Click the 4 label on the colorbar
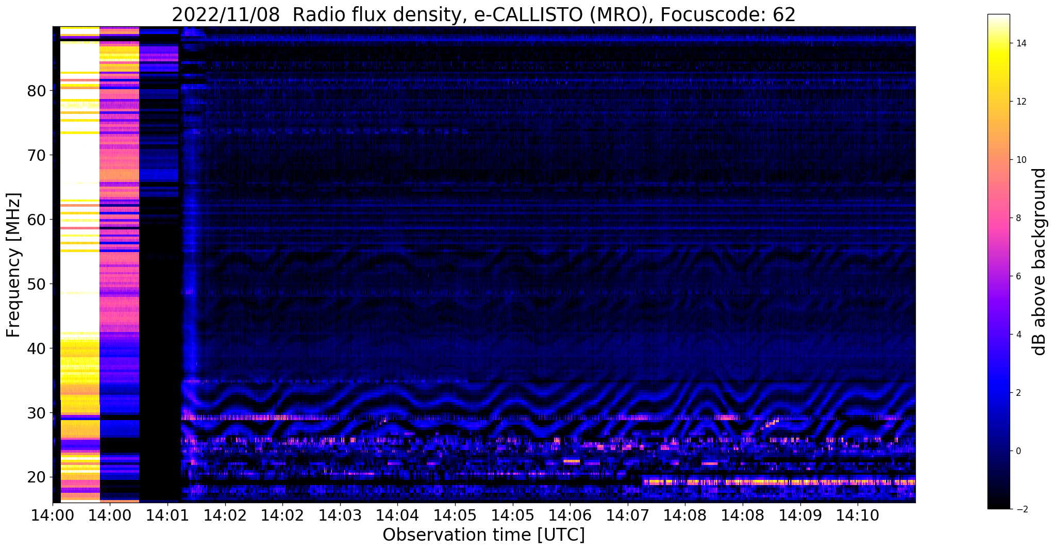The height and width of the screenshot is (550, 1055). point(1017,335)
